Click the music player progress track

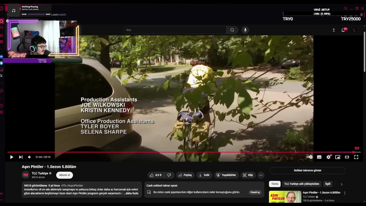[36, 14]
